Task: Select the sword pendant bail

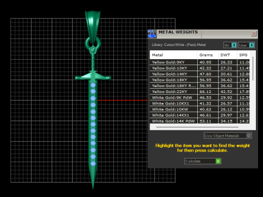Action: (93, 26)
